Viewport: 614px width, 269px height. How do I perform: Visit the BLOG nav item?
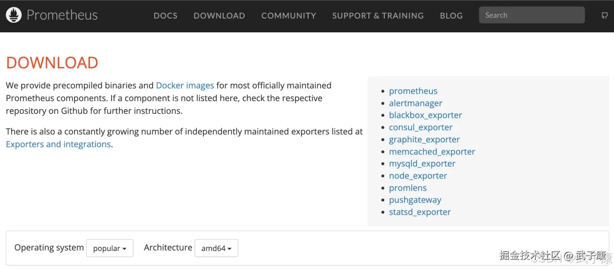point(451,16)
